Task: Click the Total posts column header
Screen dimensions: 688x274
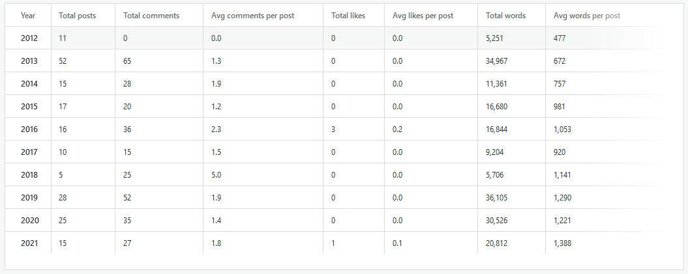Action: click(77, 15)
